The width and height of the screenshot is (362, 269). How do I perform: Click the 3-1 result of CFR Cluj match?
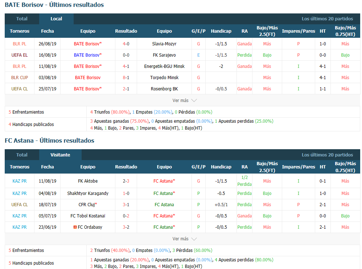click(126, 205)
